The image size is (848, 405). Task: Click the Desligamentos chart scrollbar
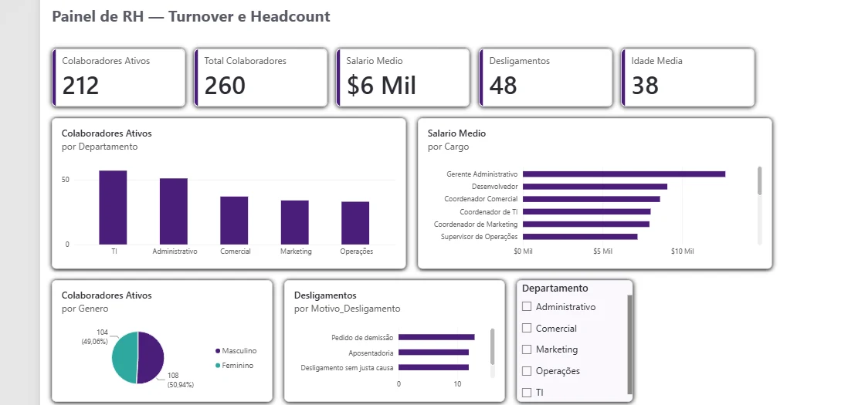point(492,346)
